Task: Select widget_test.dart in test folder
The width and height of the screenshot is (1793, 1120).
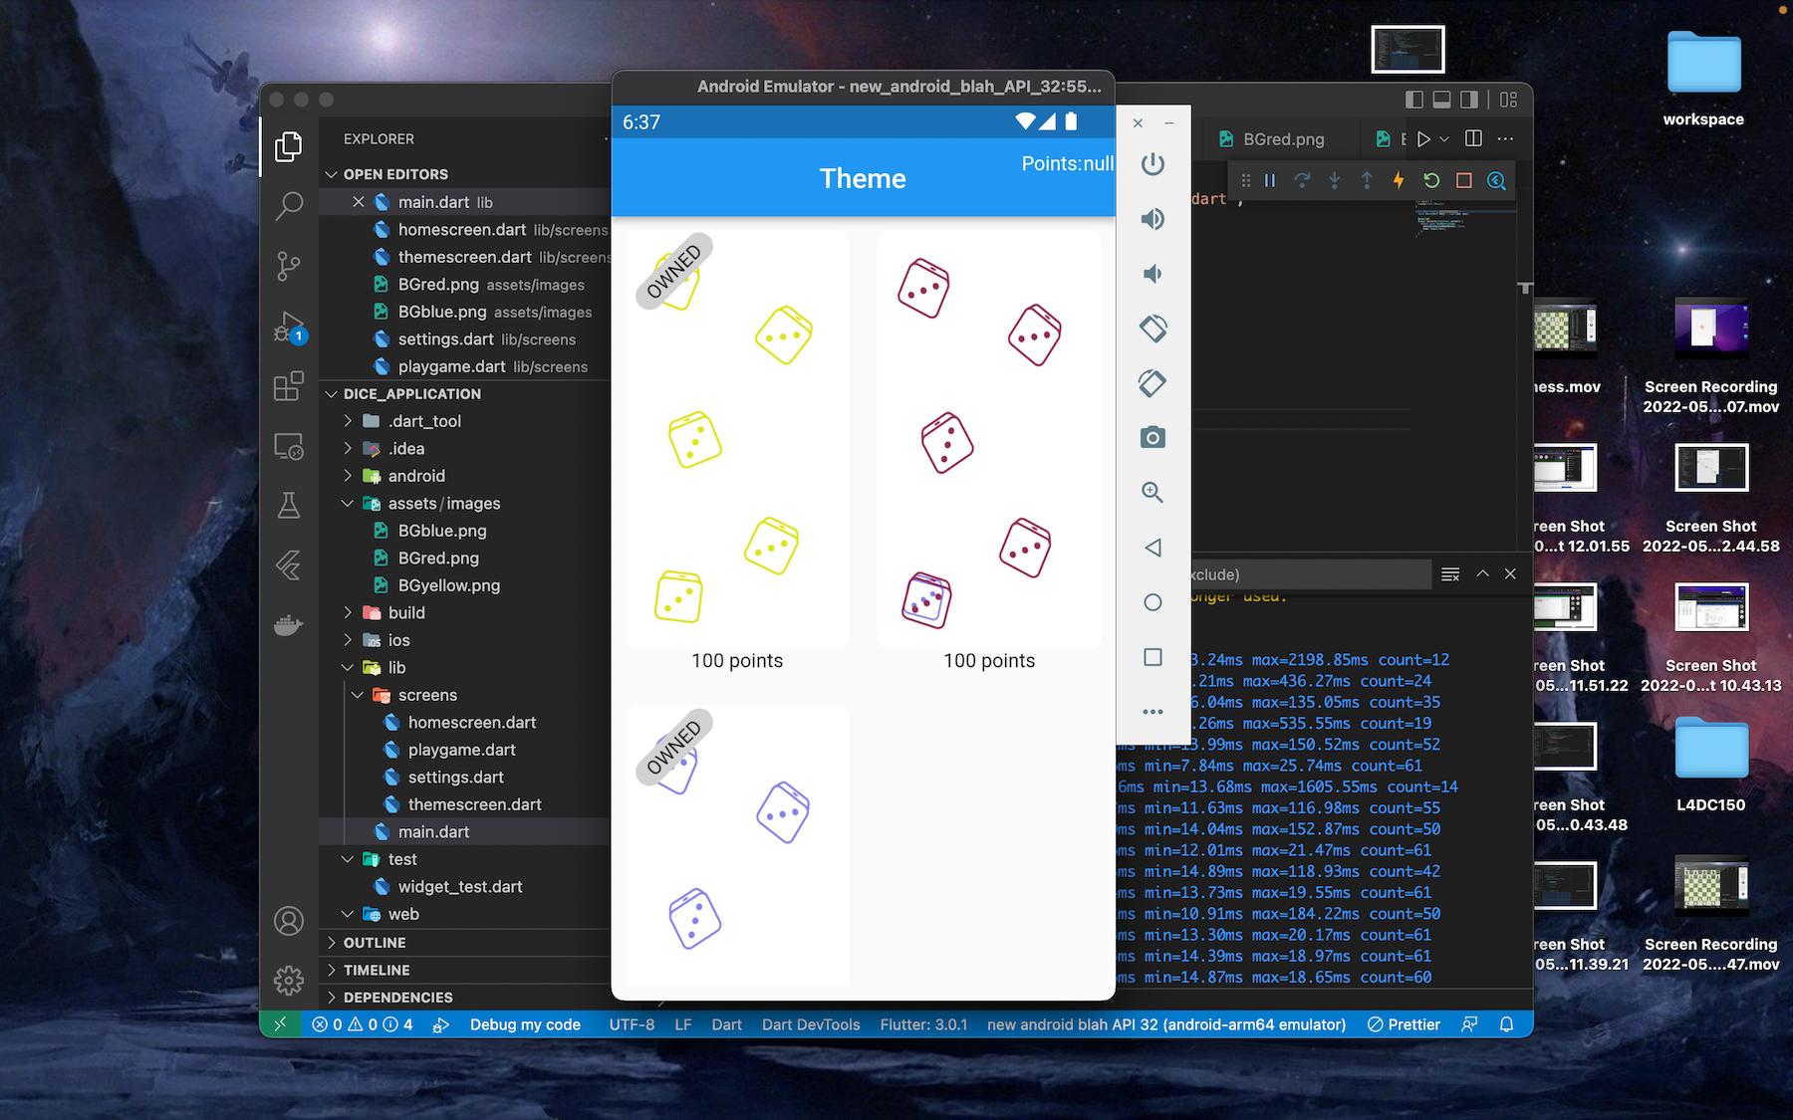Action: click(x=464, y=887)
